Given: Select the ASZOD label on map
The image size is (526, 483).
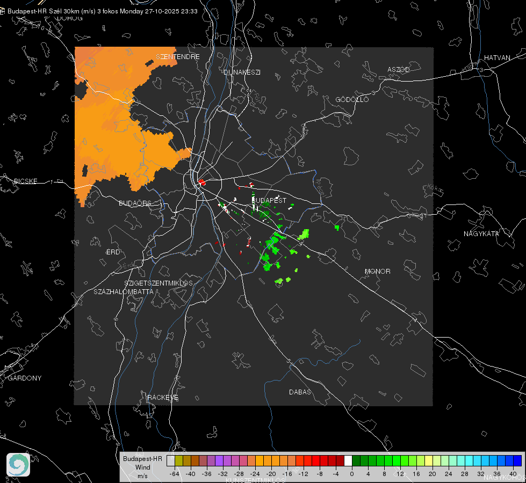Looking at the screenshot, I should pos(399,69).
